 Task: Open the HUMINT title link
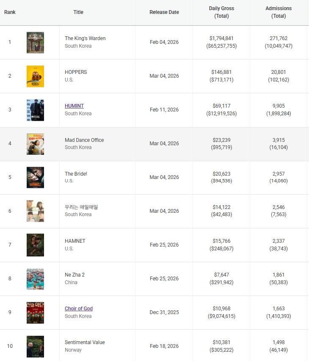tap(74, 106)
